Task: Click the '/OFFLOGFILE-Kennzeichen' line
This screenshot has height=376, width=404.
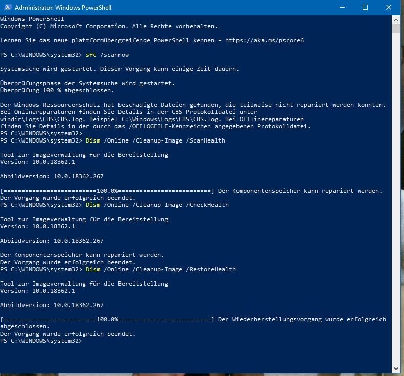Action: point(155,126)
